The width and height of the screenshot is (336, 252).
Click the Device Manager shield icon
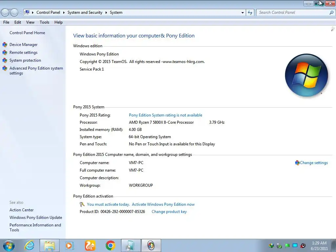pyautogui.click(x=5, y=45)
